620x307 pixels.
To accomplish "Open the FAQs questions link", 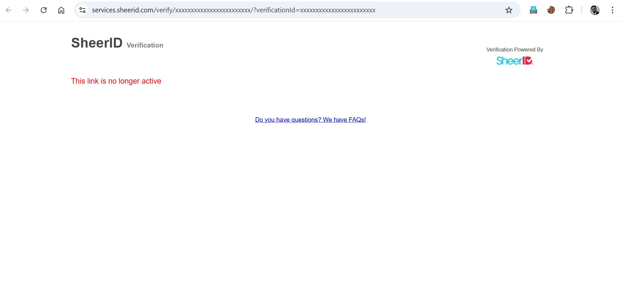I will [x=310, y=119].
